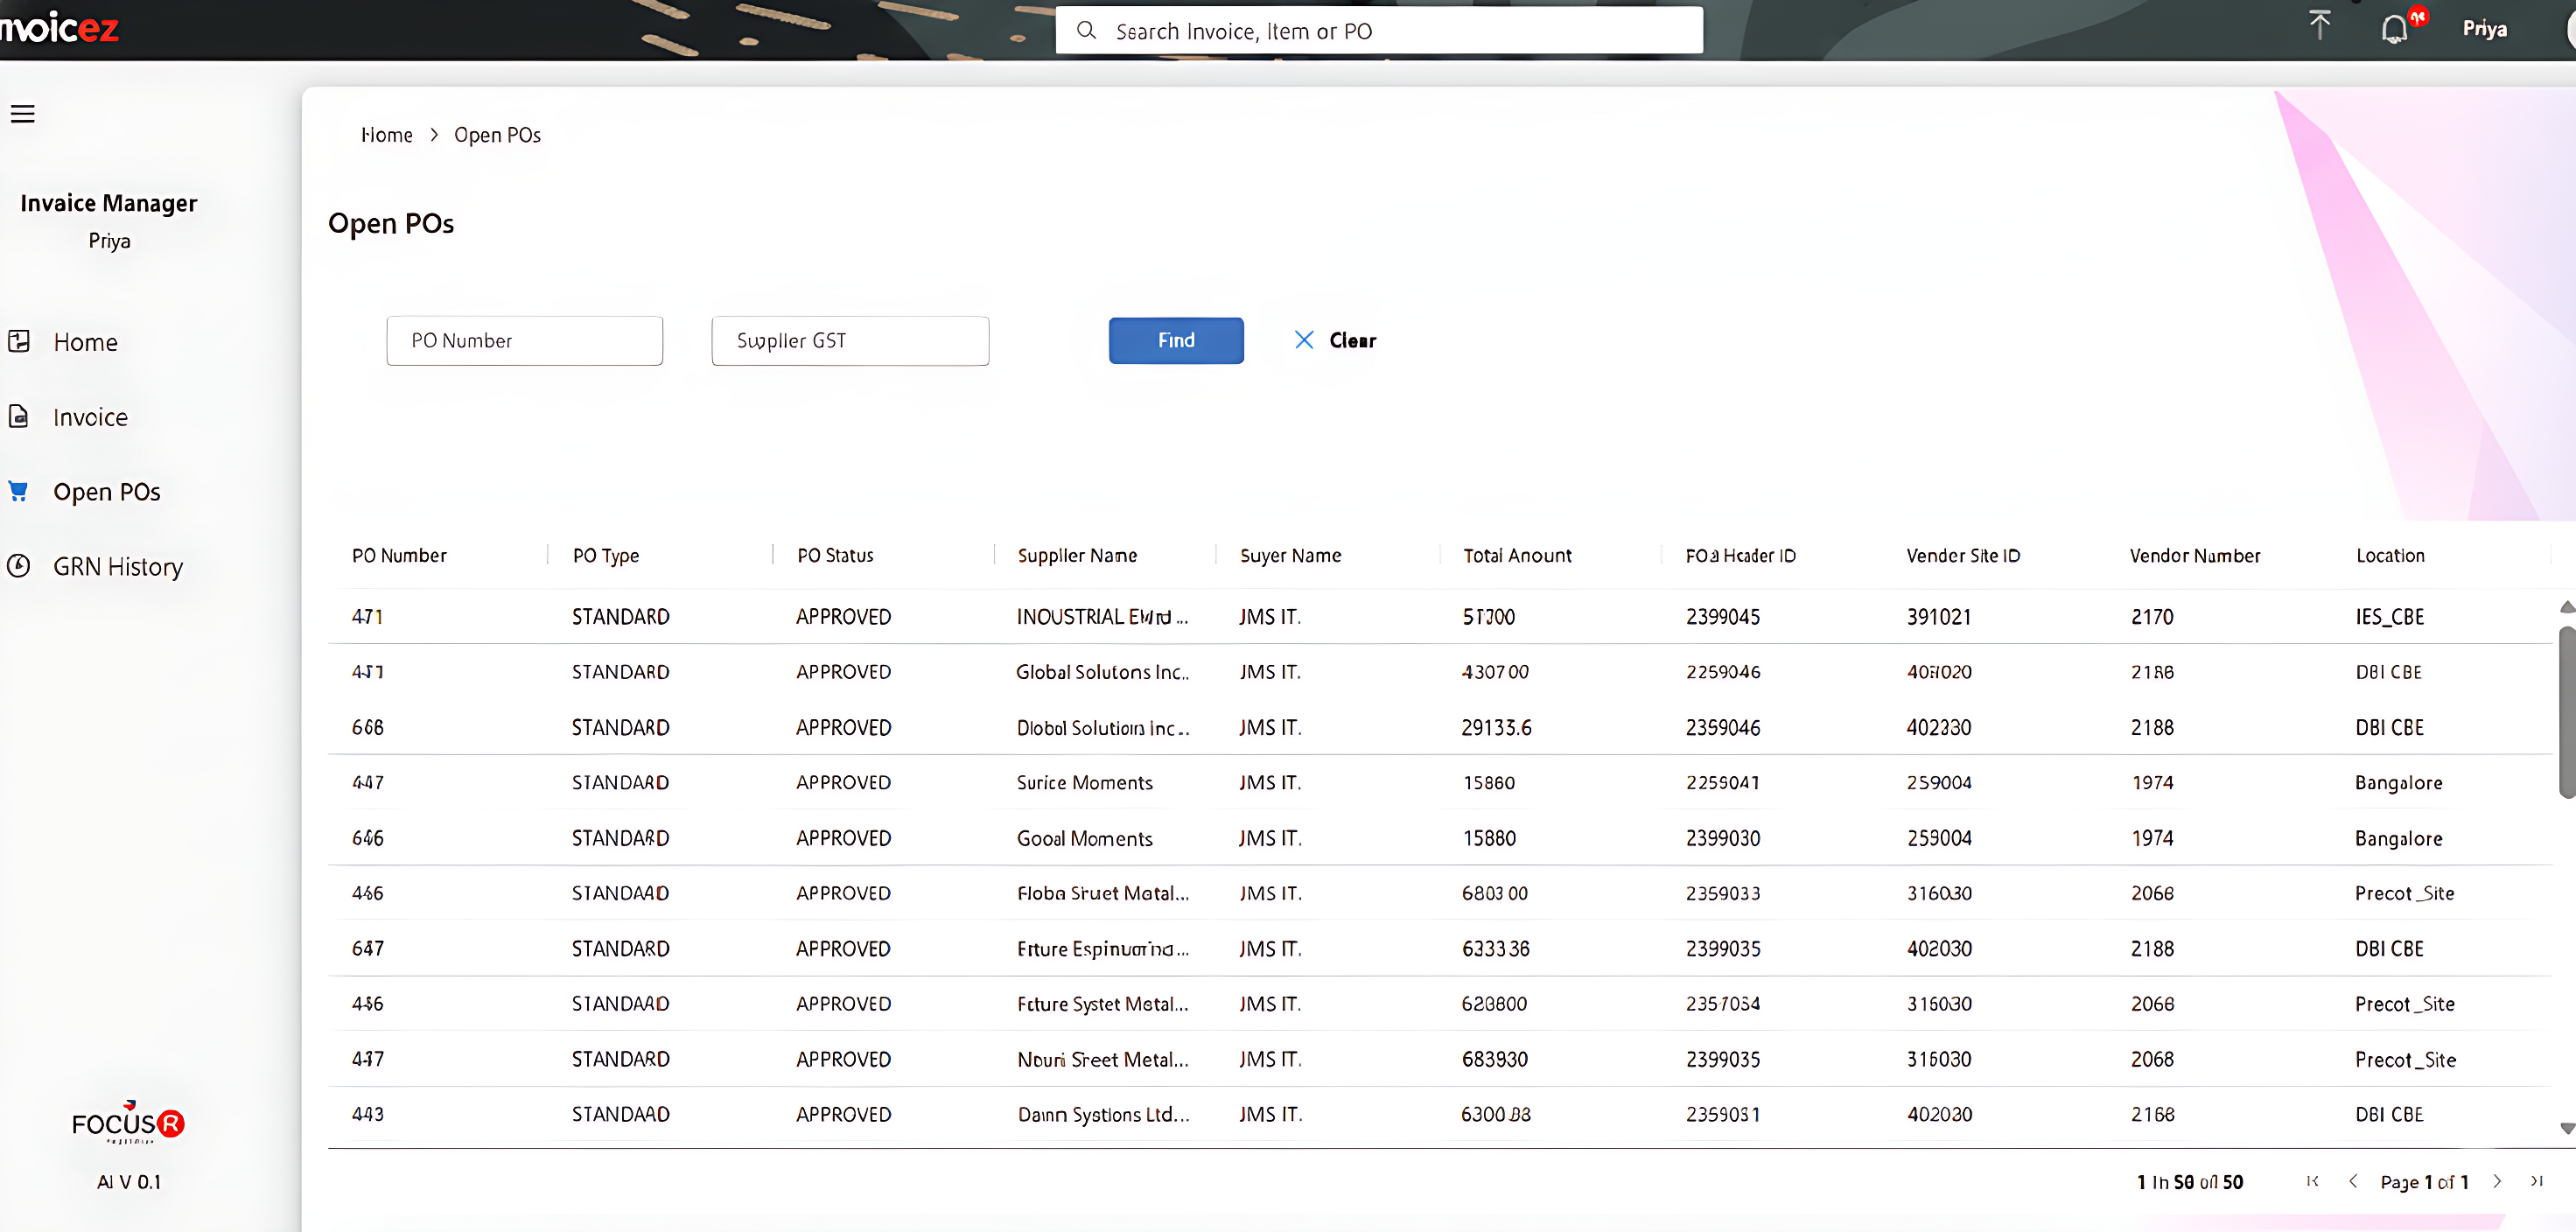
Task: Focus the PO Number input field
Action: (524, 341)
